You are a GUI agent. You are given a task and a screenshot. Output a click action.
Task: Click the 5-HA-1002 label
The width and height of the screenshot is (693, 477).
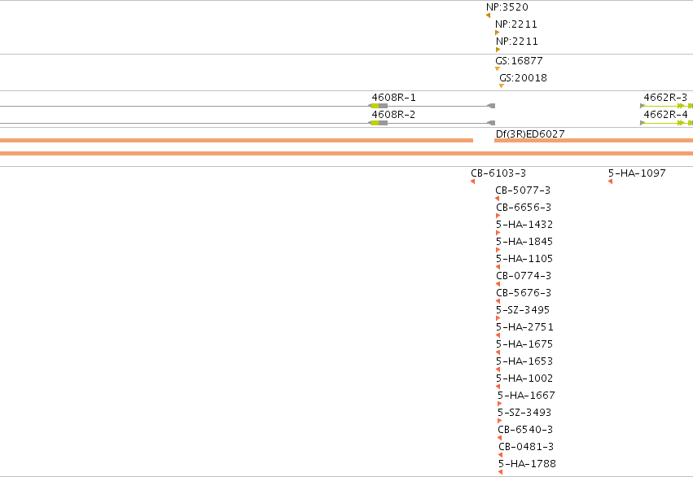point(524,379)
